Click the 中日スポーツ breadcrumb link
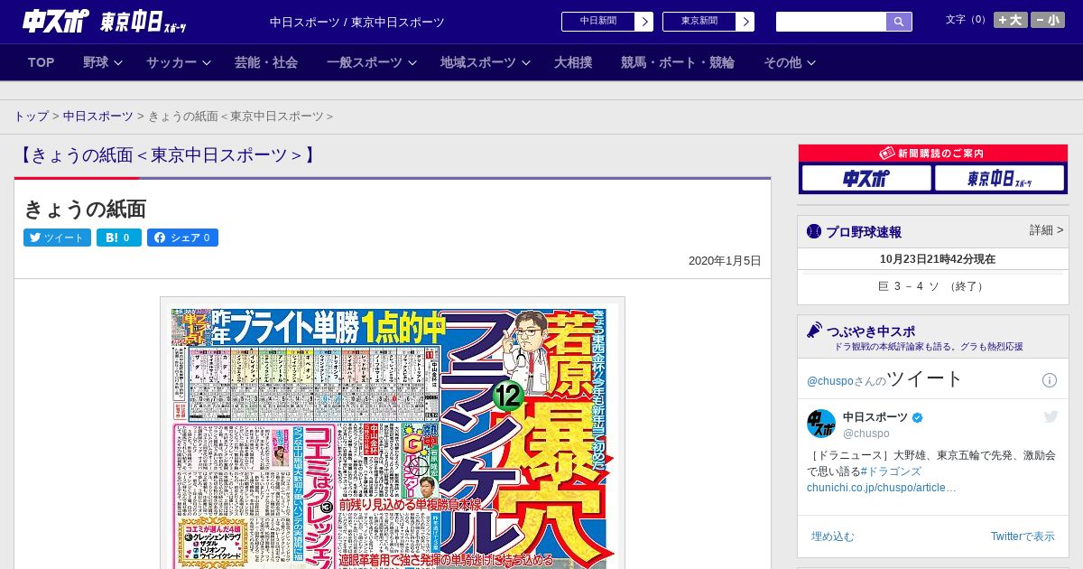The image size is (1083, 569). (97, 117)
